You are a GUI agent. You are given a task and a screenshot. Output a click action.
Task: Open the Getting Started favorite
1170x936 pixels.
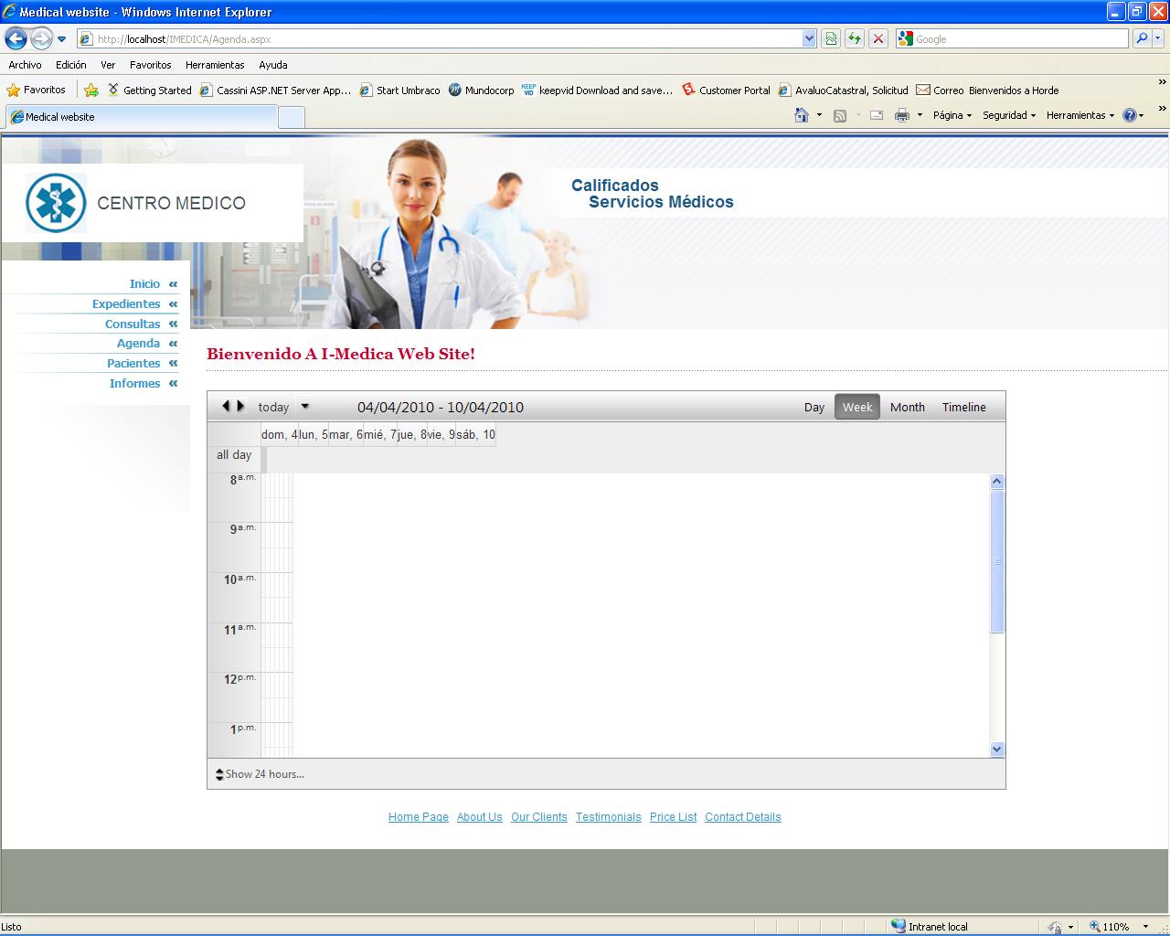click(x=149, y=90)
